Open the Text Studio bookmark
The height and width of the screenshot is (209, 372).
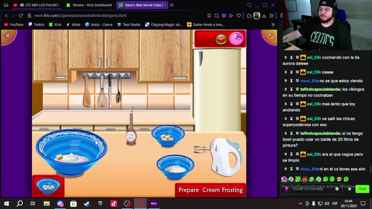coord(129,25)
